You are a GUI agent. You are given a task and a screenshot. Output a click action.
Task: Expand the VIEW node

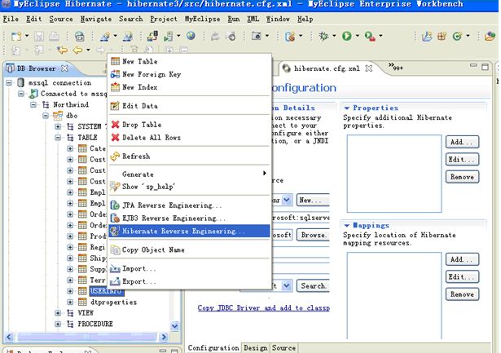pyautogui.click(x=58, y=313)
